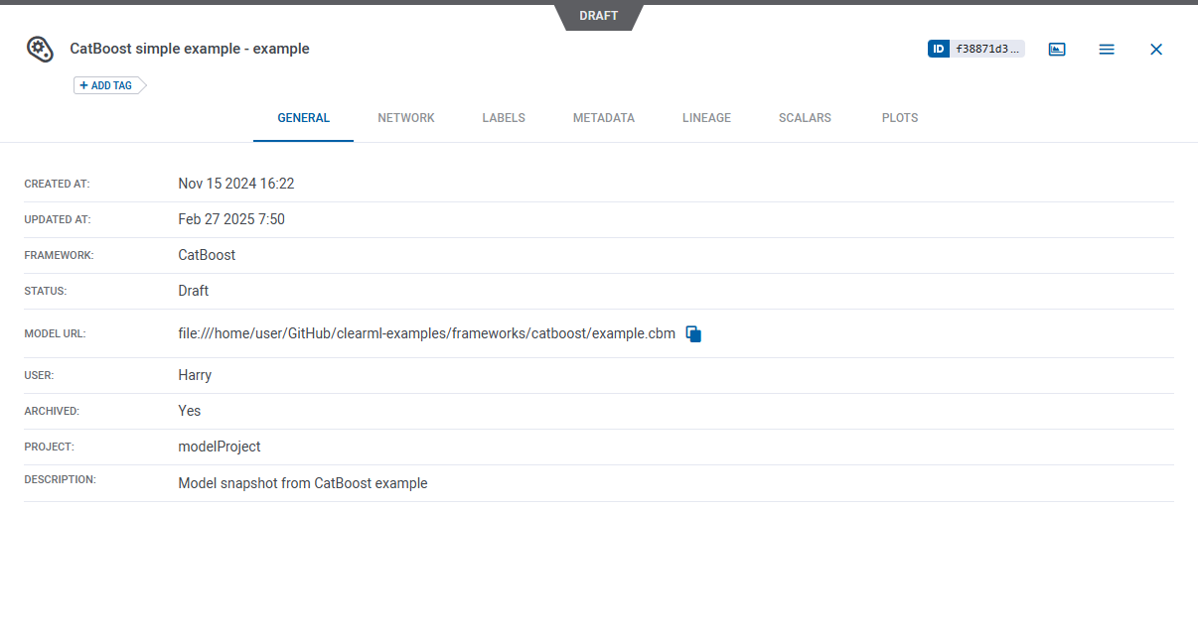View the SCALARS tab

tap(805, 118)
